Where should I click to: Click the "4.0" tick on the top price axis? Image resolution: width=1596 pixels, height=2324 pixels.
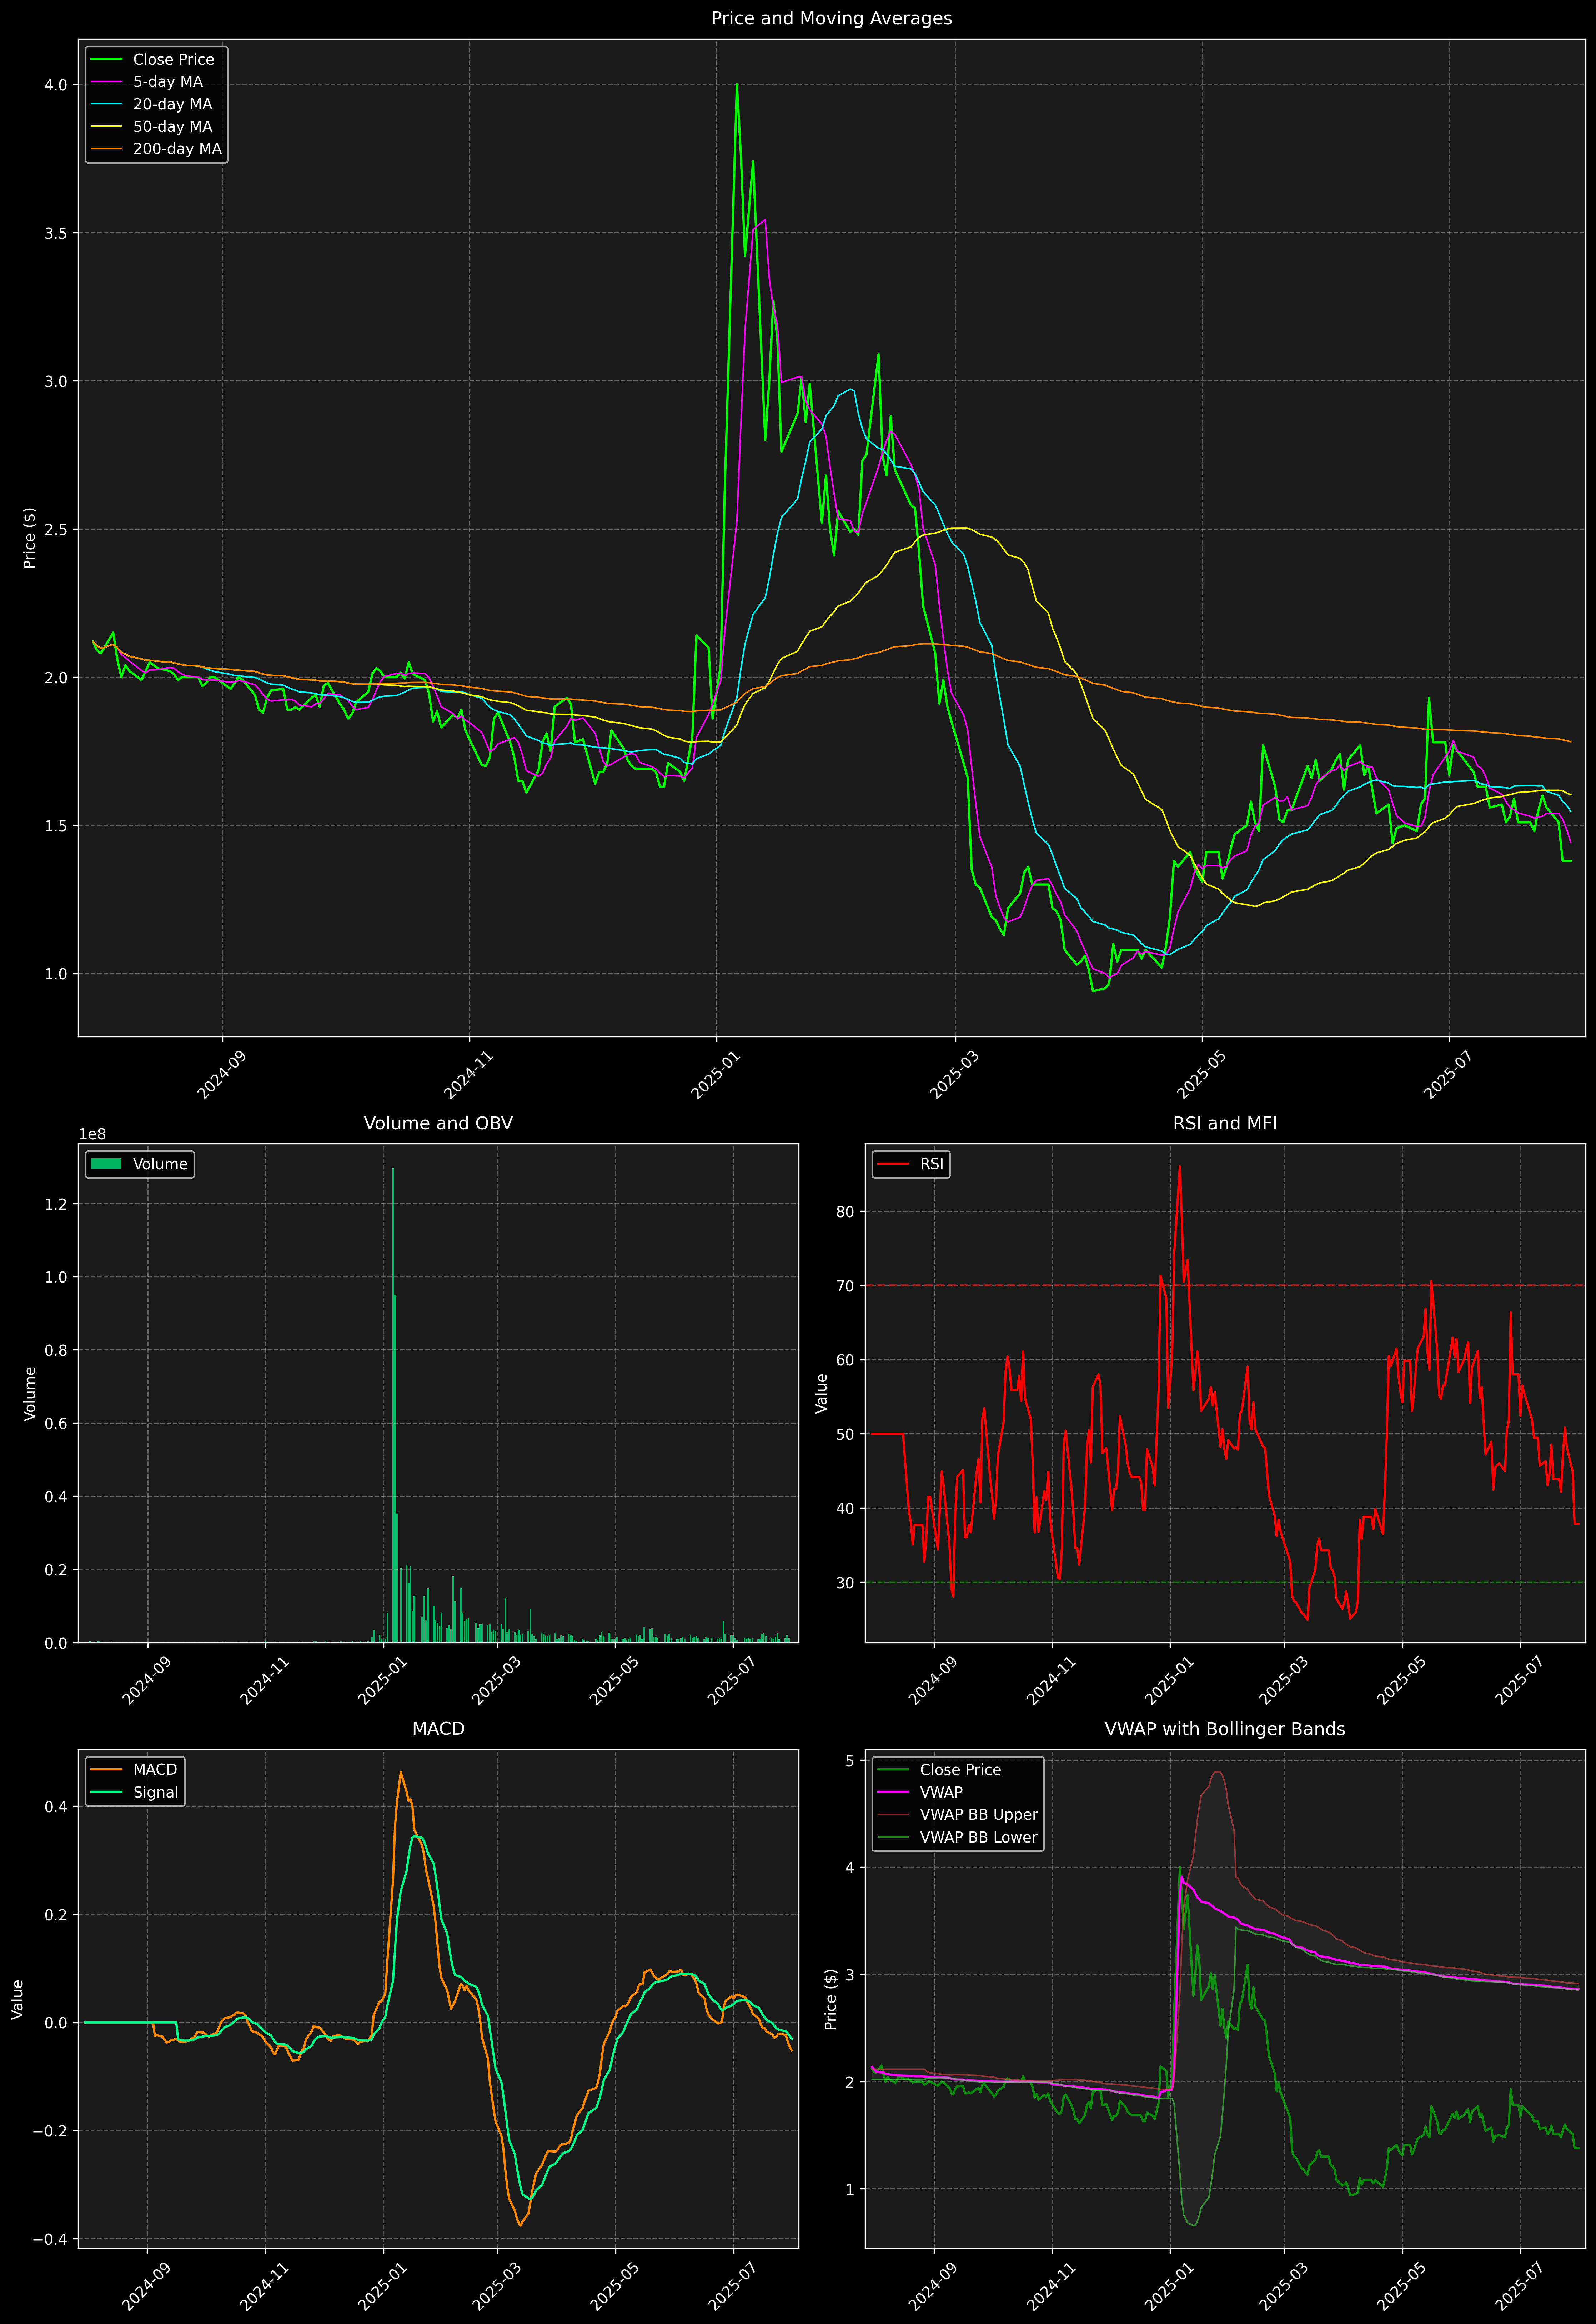click(56, 85)
